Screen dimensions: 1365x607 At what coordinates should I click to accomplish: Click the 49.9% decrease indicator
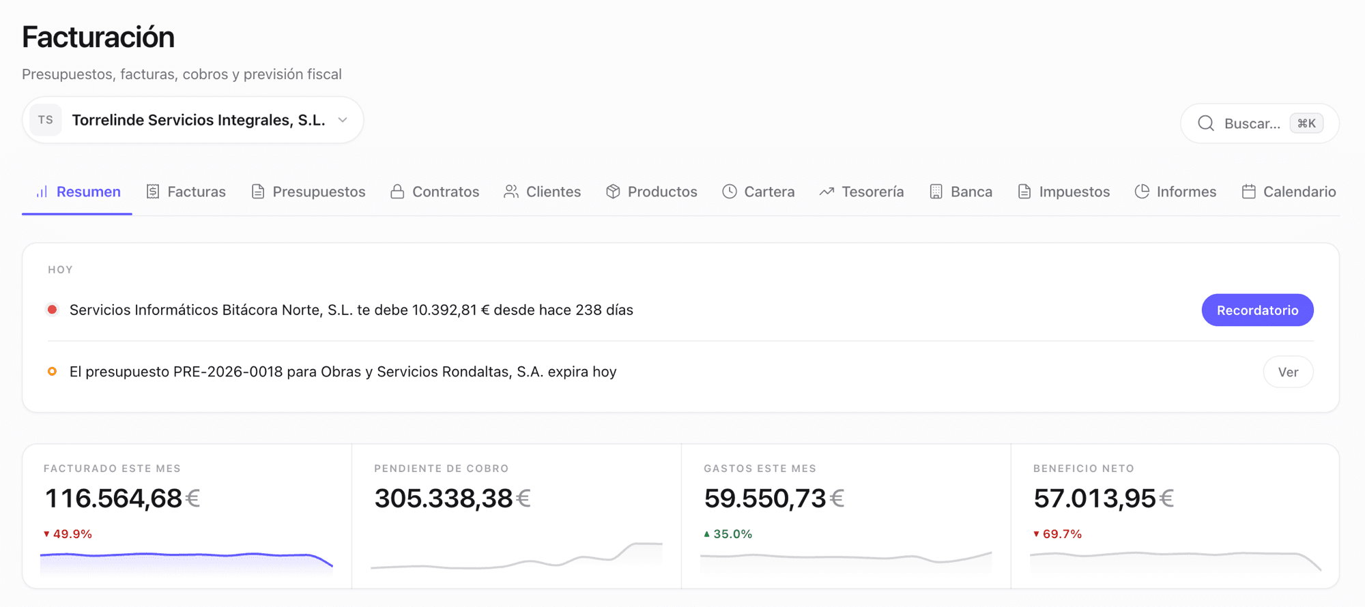[68, 534]
